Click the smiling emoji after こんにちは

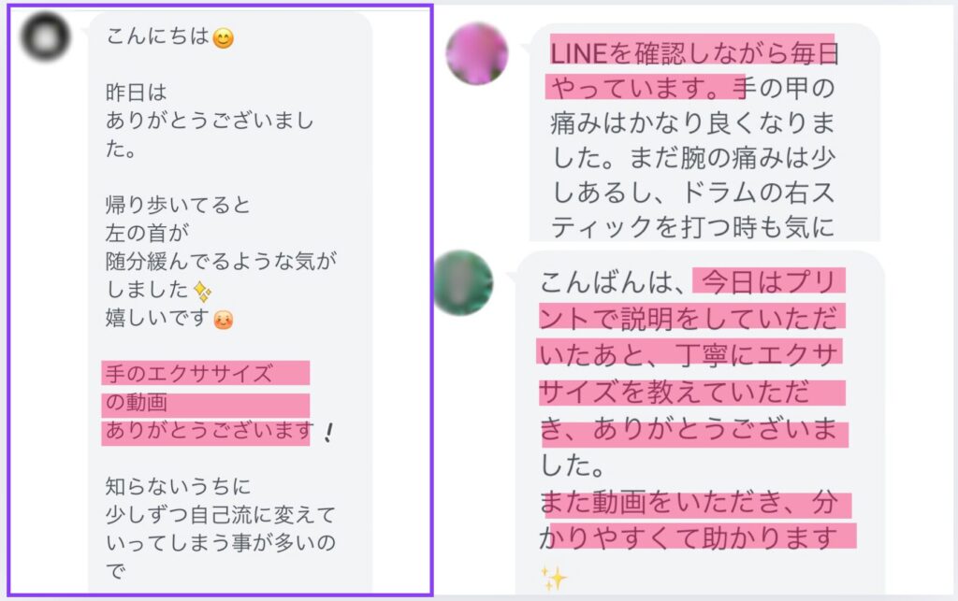223,38
